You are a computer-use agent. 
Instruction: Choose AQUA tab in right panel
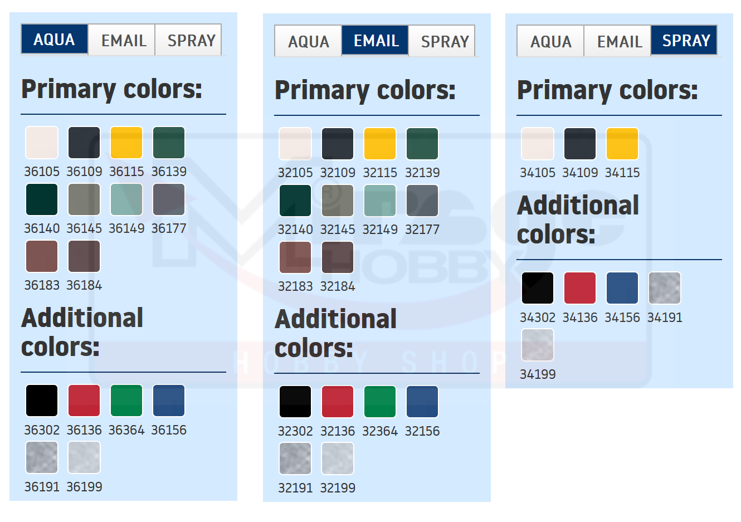coord(550,41)
